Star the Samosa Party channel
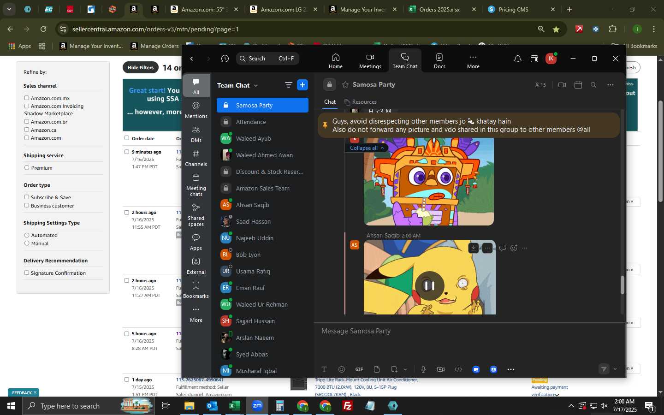Screen dimensions: 664x415 (x=345, y=85)
